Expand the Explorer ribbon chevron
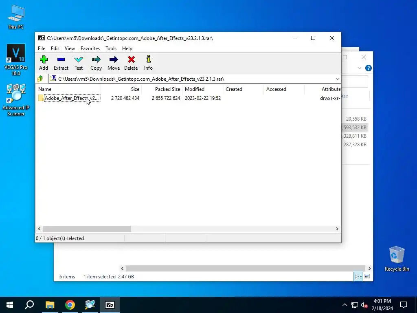The image size is (417, 313). pyautogui.click(x=359, y=68)
